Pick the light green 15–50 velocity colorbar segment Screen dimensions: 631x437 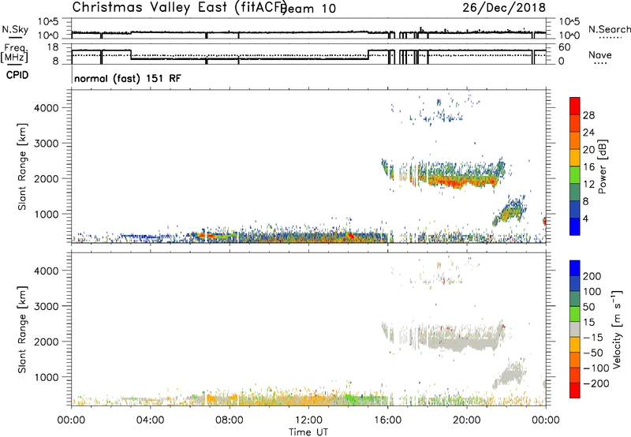575,314
